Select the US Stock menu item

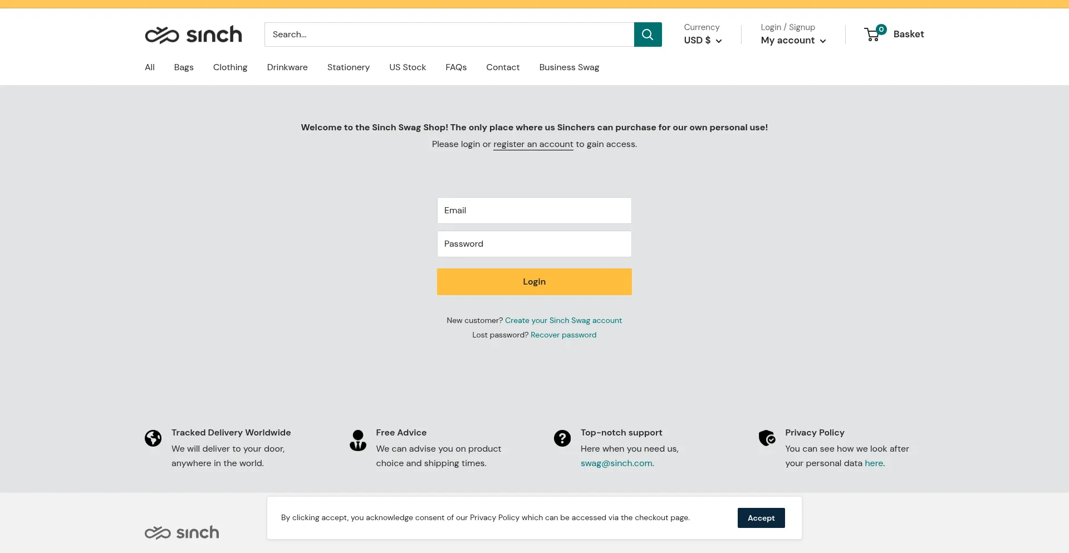click(x=408, y=67)
